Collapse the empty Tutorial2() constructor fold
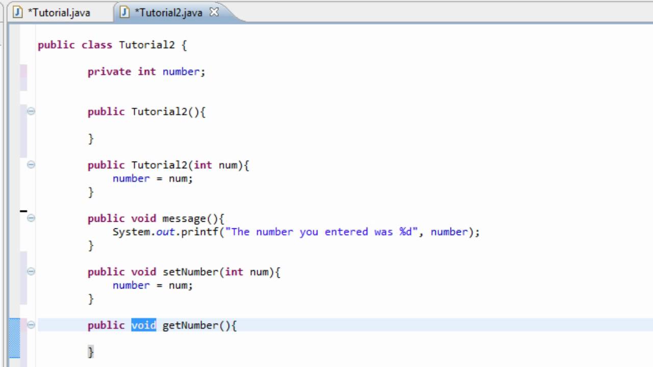 (31, 111)
